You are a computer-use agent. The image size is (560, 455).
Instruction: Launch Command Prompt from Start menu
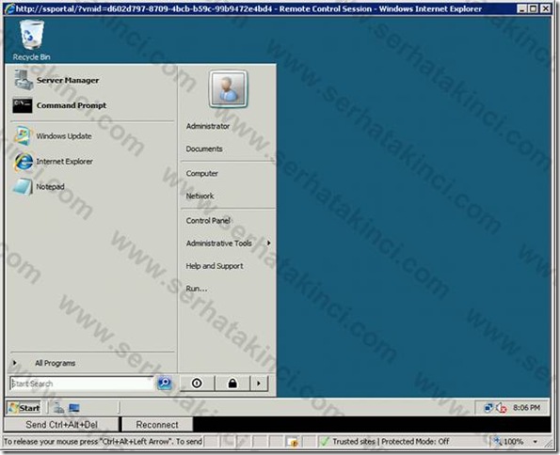click(x=59, y=105)
